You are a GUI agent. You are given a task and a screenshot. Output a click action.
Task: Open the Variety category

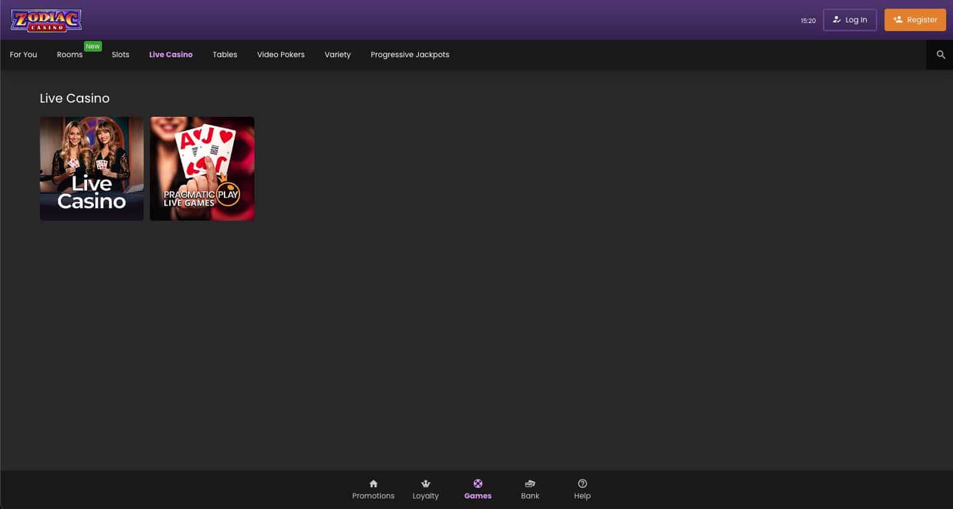point(338,55)
